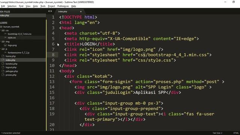Viewport: 240px width, 135px height.
Task: Open koneksi.php in the sidebar
Action: [x=12, y=64]
